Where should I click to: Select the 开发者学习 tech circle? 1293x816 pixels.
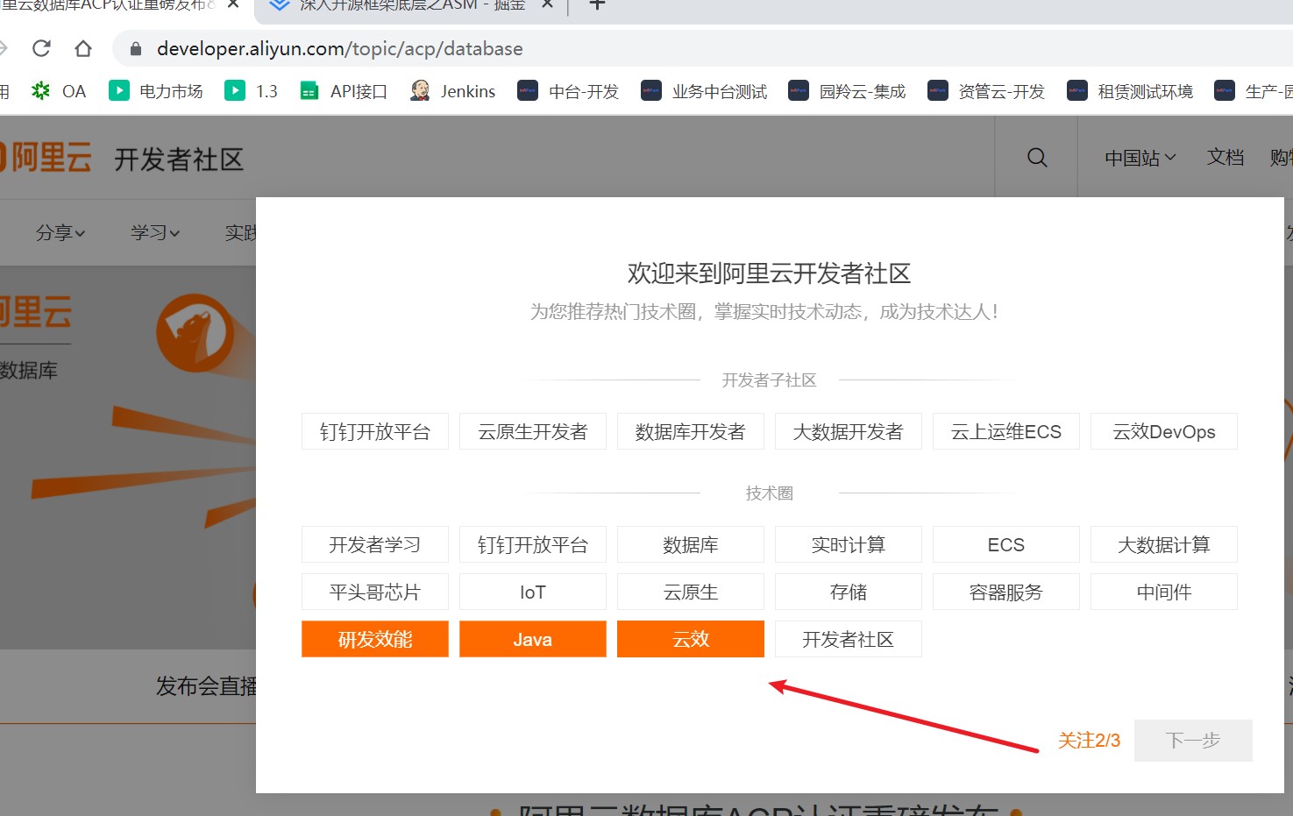click(x=375, y=544)
